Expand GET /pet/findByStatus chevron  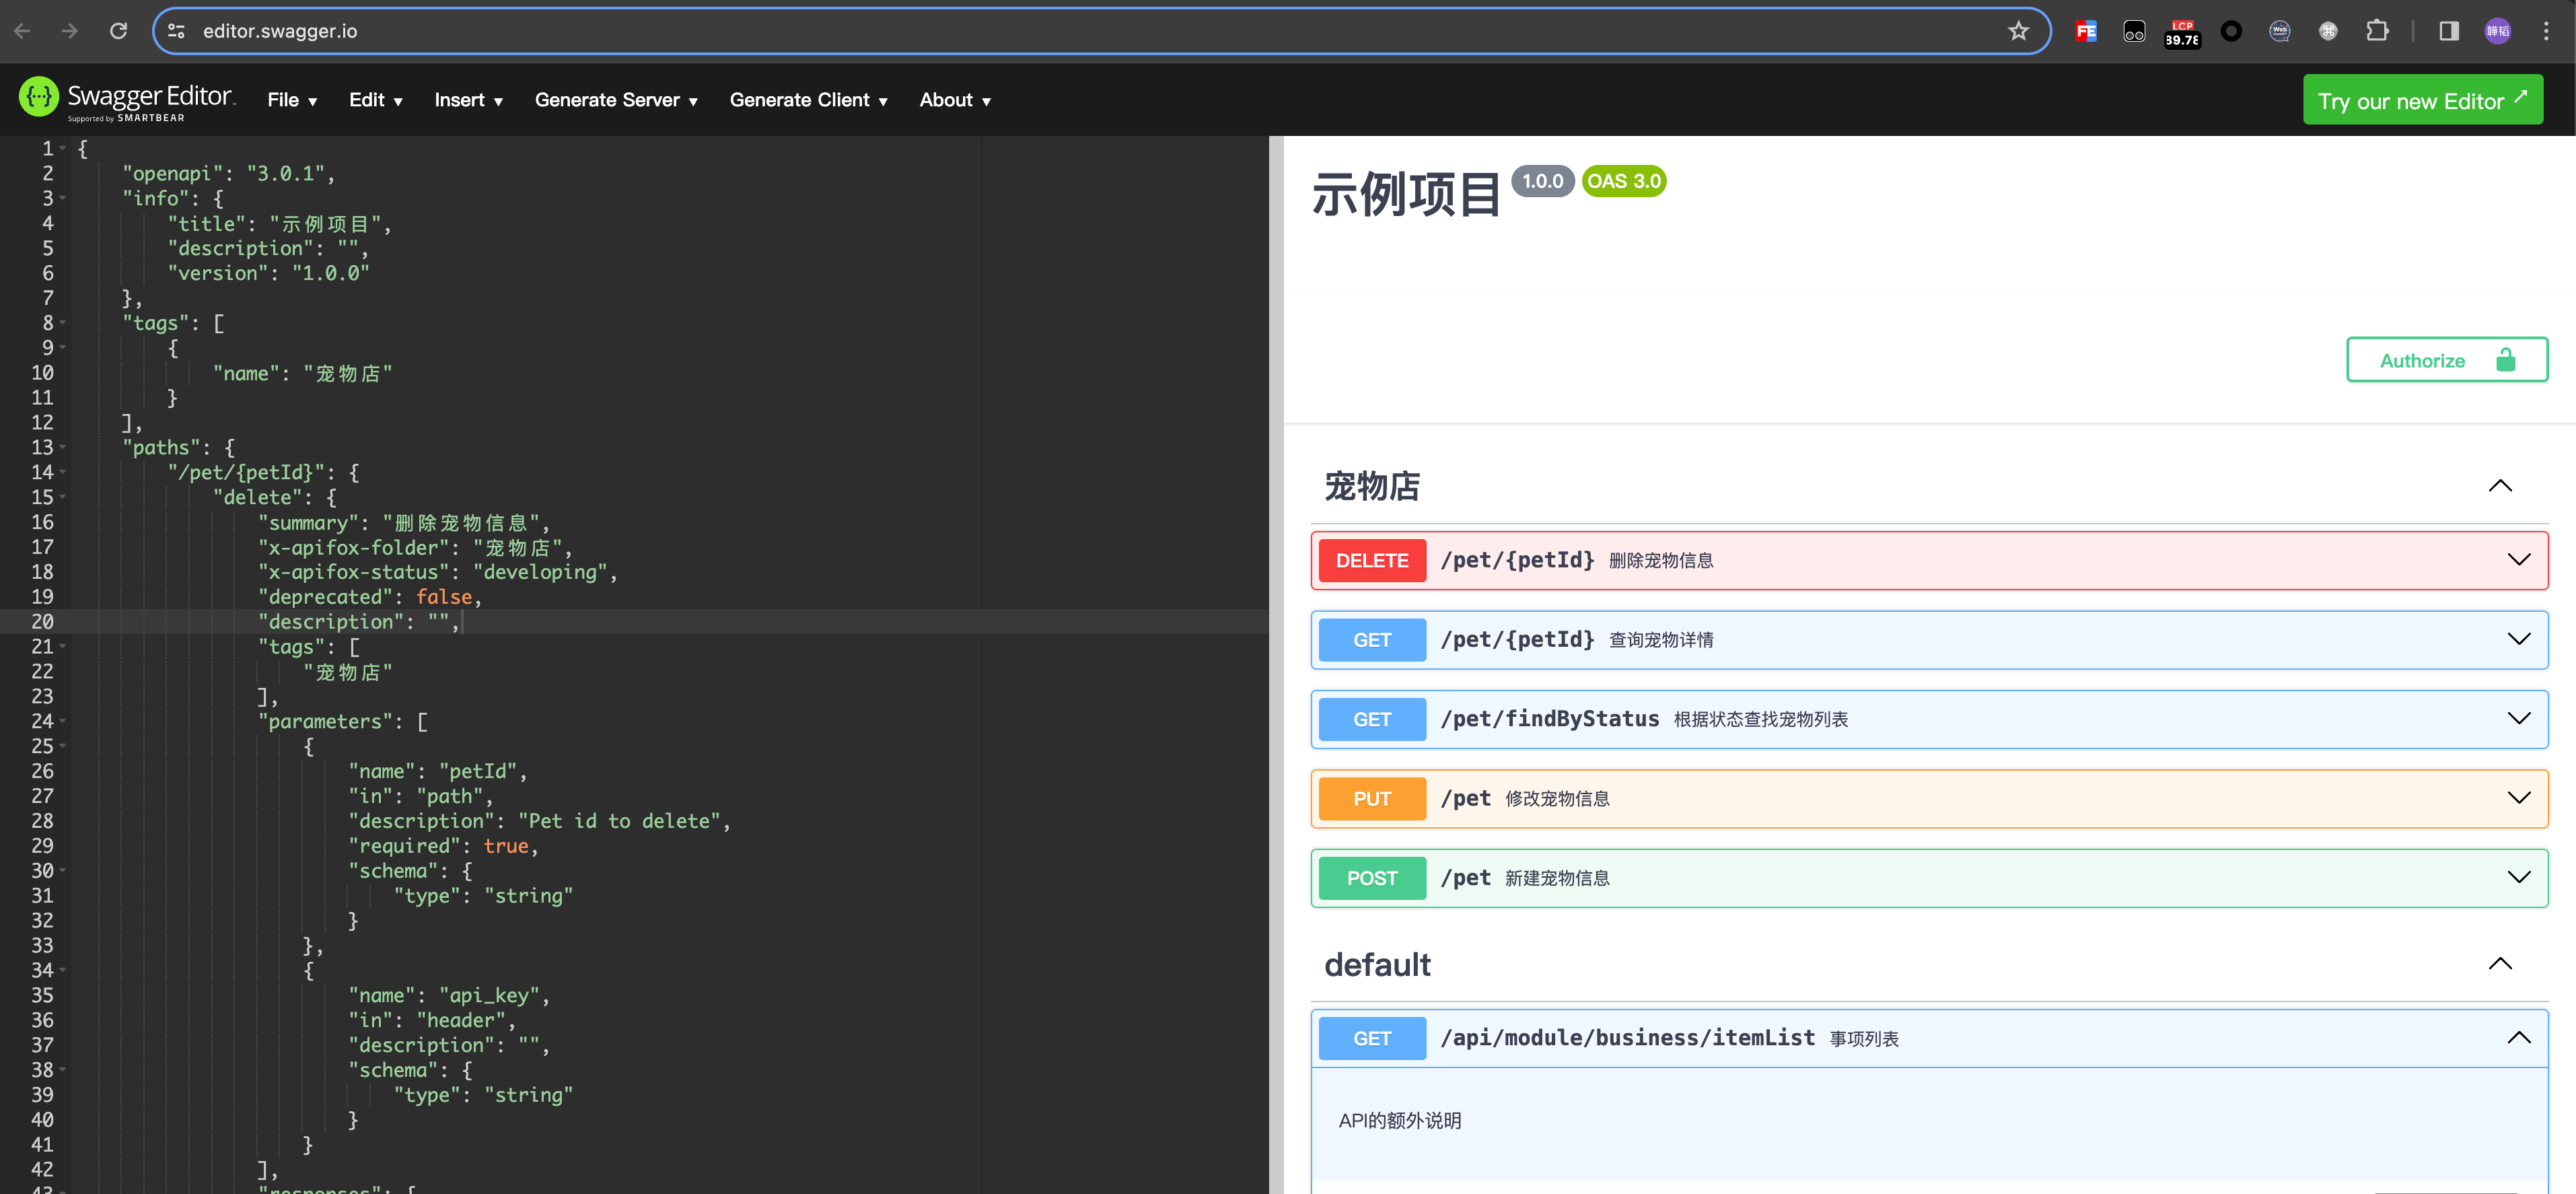(2518, 719)
